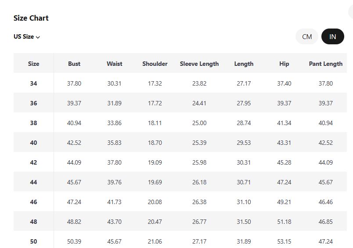Screen dimensions: 353x248
Task: Click bust value 42.52 for size 40
Action: 74,143
